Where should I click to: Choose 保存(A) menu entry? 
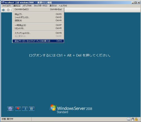coord(38,20)
